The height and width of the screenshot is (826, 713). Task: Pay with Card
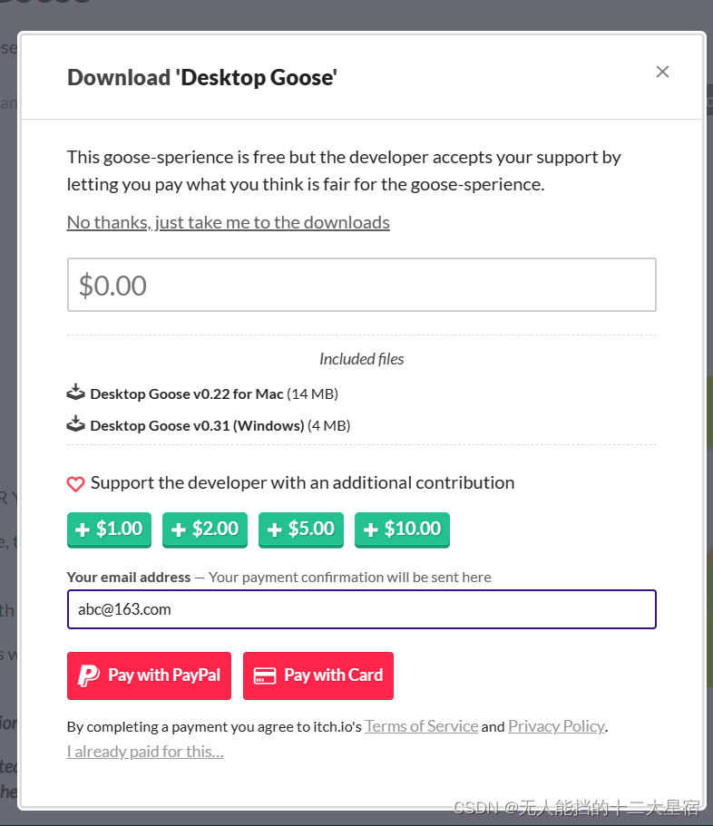tap(318, 675)
